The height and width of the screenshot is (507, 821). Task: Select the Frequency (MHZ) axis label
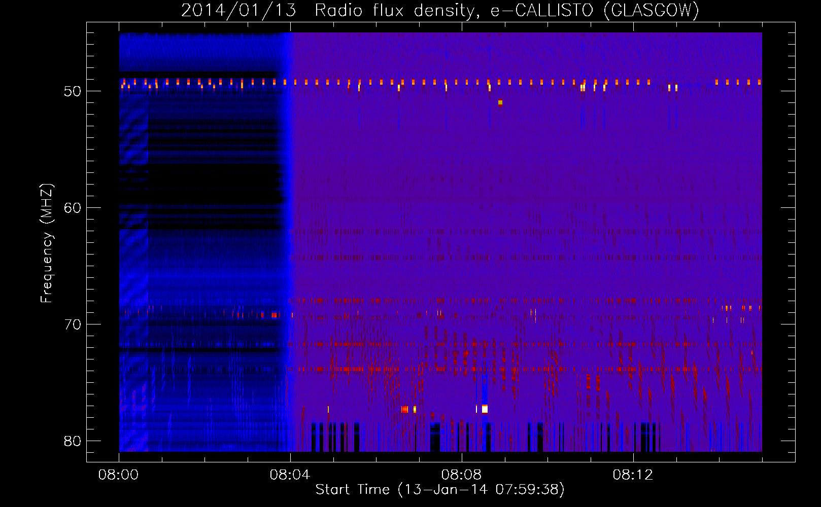pyautogui.click(x=47, y=243)
